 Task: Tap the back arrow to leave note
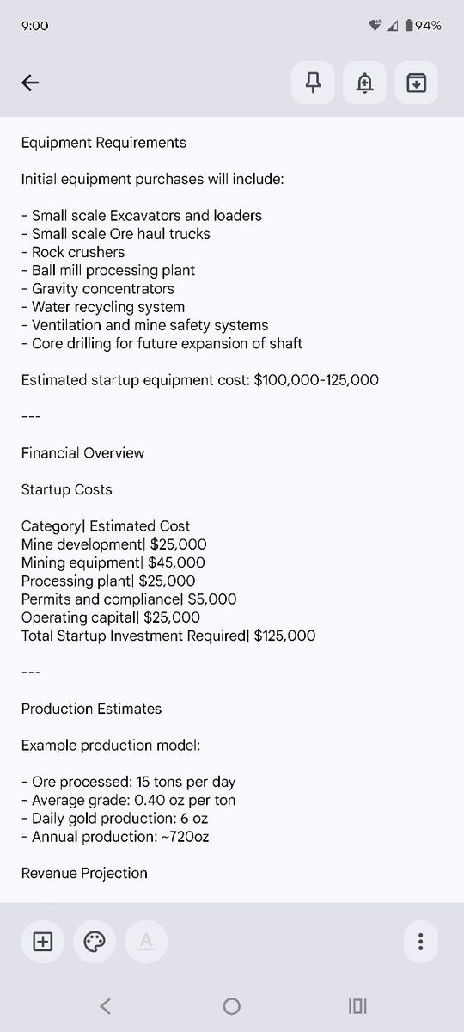point(30,83)
